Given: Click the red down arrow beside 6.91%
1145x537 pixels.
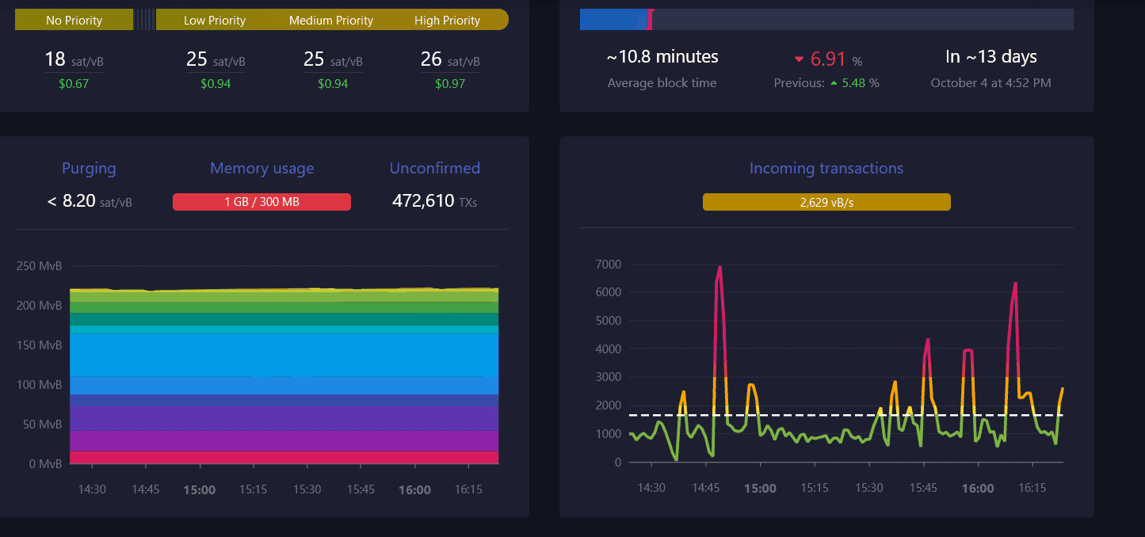Looking at the screenshot, I should click(x=799, y=59).
